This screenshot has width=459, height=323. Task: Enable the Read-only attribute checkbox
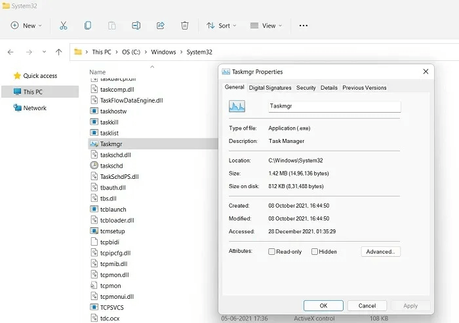click(272, 252)
